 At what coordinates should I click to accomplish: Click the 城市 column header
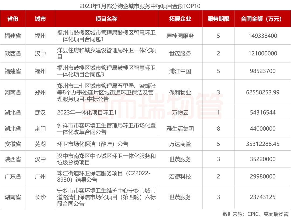coord(40,19)
